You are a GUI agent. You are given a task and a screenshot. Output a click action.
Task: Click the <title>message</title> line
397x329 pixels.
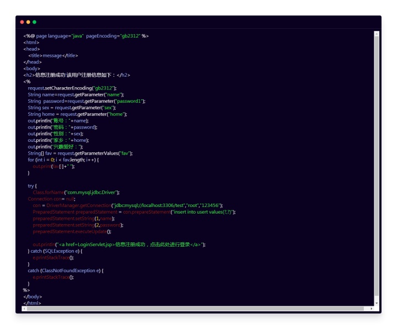click(x=53, y=56)
